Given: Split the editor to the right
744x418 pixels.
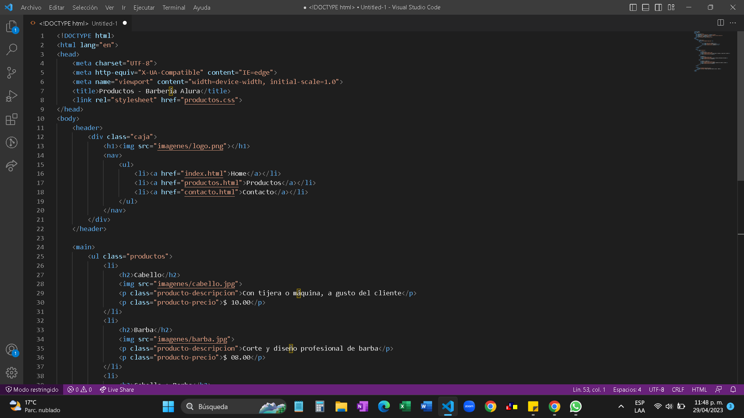Looking at the screenshot, I should tap(720, 23).
